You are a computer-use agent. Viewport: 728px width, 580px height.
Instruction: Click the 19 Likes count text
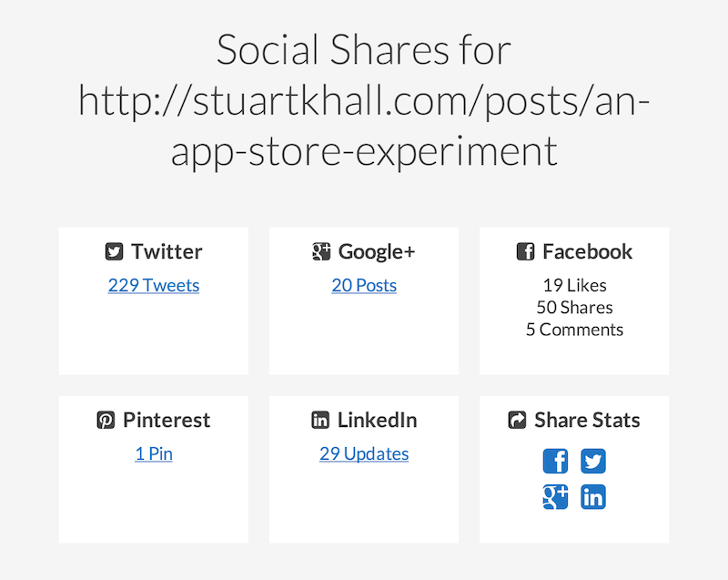(x=574, y=285)
